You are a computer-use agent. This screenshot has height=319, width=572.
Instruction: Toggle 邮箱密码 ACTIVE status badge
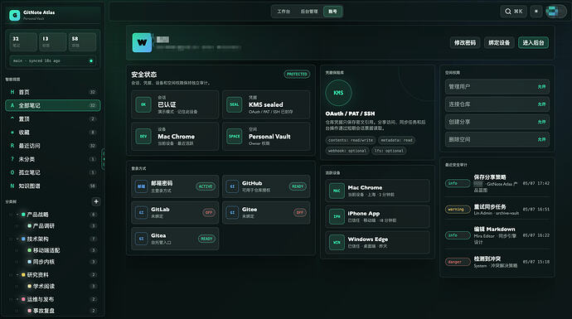pos(206,186)
